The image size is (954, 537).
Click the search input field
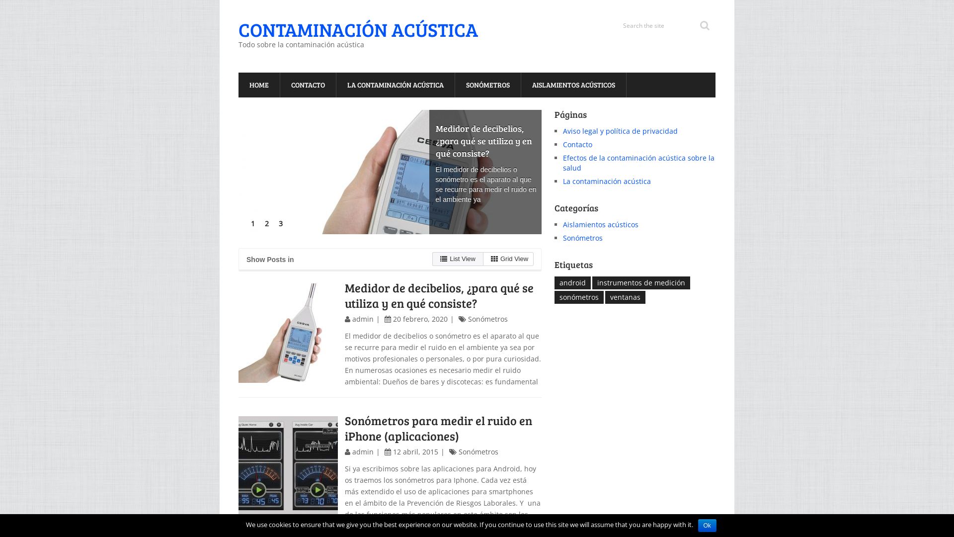point(655,25)
